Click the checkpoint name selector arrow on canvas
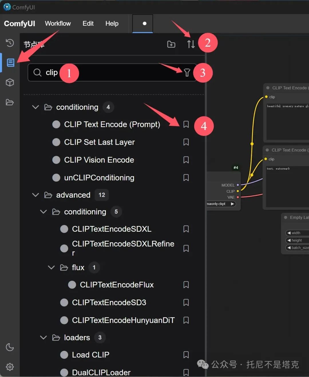This screenshot has height=377, width=309. click(x=232, y=204)
